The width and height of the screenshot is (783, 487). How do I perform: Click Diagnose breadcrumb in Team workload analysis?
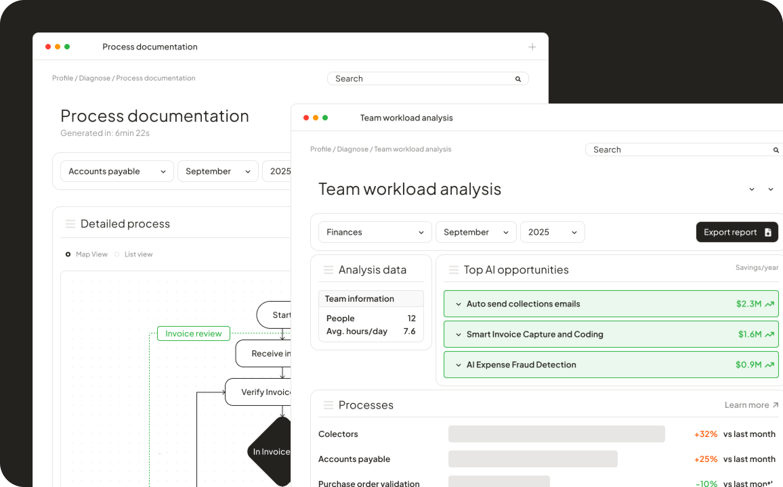pyautogui.click(x=352, y=149)
